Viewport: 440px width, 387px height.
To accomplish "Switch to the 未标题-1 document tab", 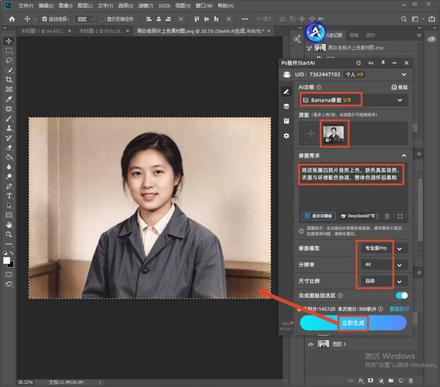I will point(43,31).
